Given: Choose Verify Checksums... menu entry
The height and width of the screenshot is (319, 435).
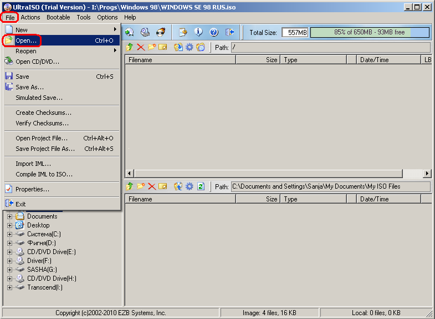Looking at the screenshot, I should pyautogui.click(x=62, y=123).
